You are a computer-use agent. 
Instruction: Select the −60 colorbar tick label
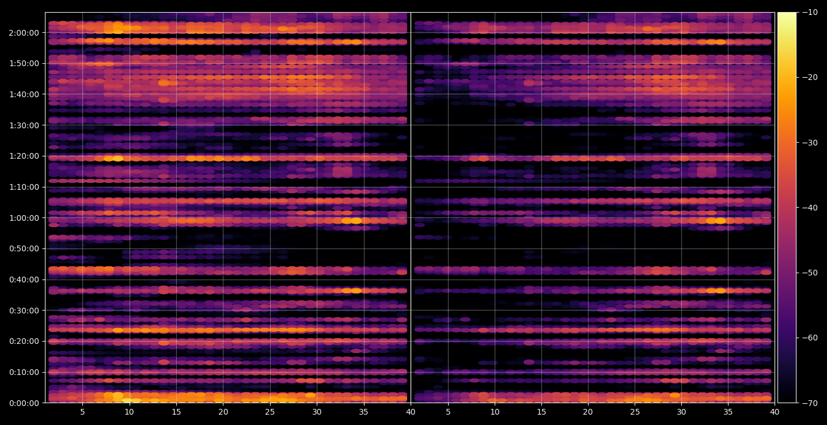[809, 338]
